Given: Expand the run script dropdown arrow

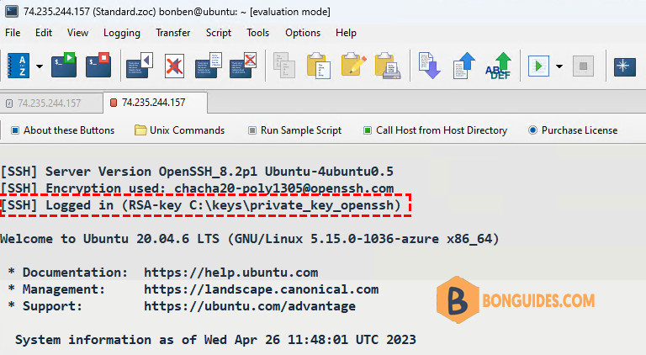Looking at the screenshot, I should click(x=559, y=66).
